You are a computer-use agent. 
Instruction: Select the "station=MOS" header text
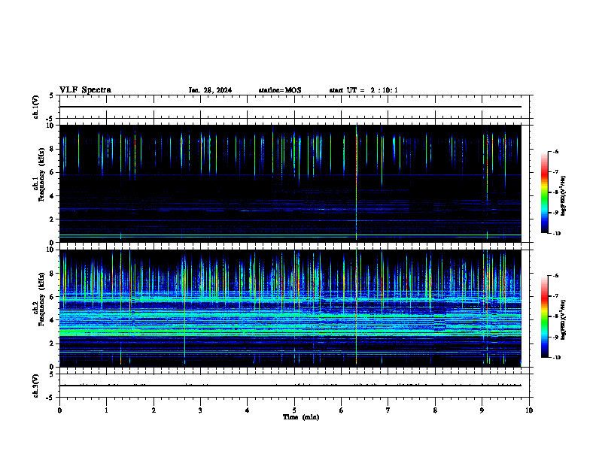[x=280, y=90]
